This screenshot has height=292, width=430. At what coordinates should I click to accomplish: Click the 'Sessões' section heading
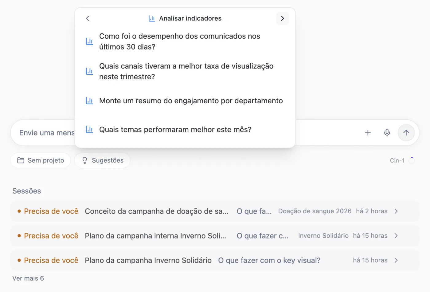27,191
